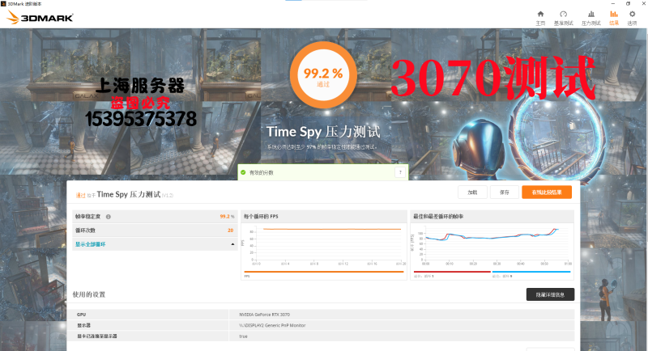Viewport: 648px width, 351px height.
Task: Click the 'true' value cell
Action: 243,336
